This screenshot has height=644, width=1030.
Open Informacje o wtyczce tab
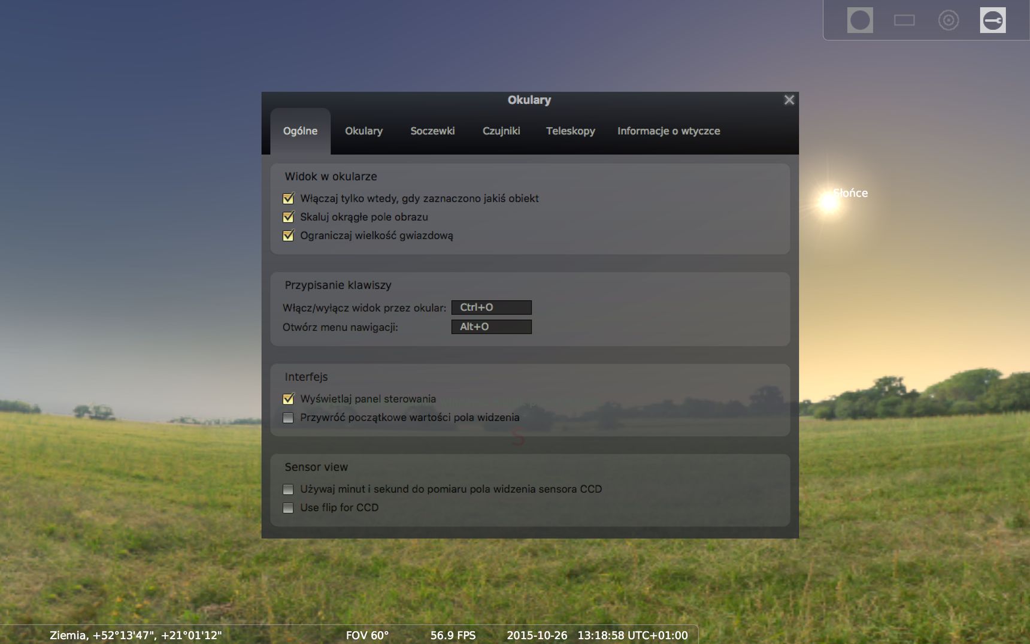[x=669, y=131]
